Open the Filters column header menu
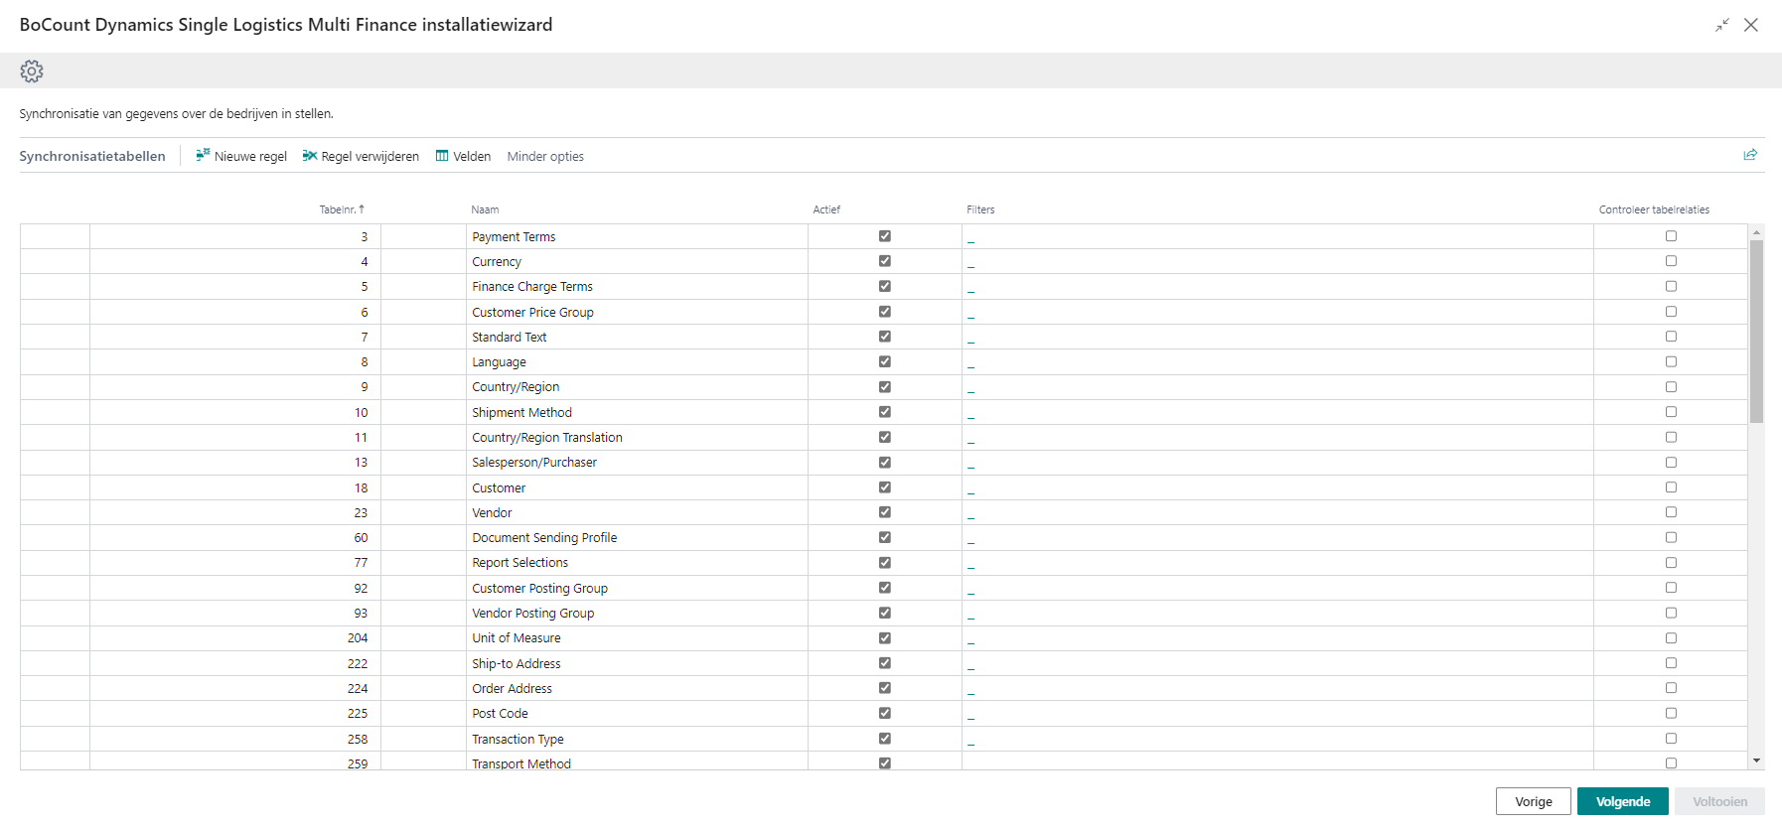Viewport: 1782px width, 830px height. point(980,209)
